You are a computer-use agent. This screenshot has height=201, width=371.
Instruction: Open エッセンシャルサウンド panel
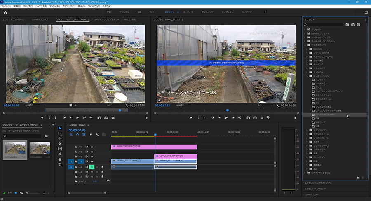click(315, 189)
